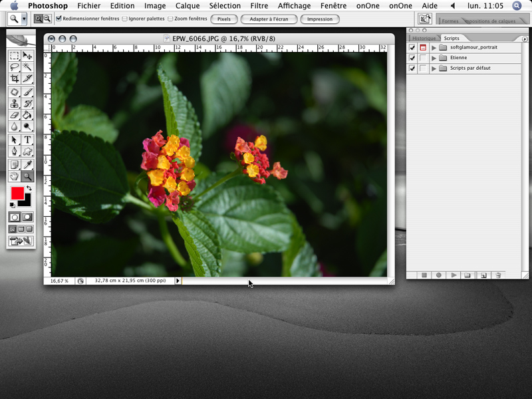Select the Eraser tool

14,115
